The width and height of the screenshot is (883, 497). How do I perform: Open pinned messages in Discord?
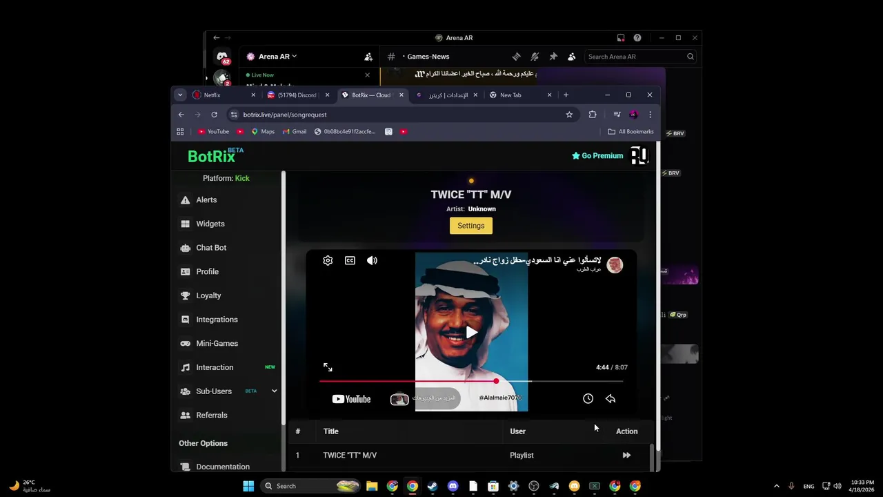point(553,57)
